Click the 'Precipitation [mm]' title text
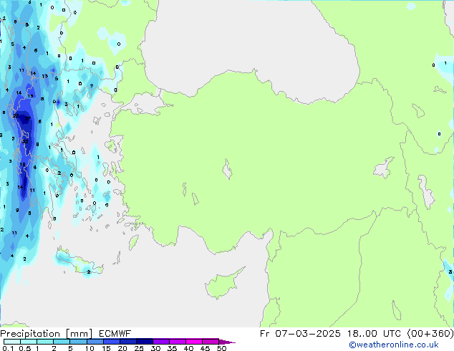 click(x=46, y=334)
